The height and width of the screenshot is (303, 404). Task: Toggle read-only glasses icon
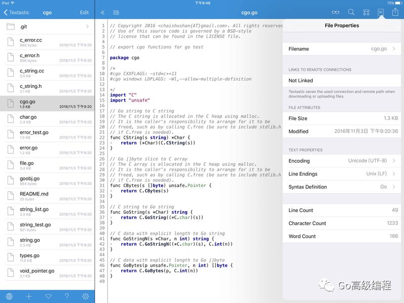(x=335, y=12)
